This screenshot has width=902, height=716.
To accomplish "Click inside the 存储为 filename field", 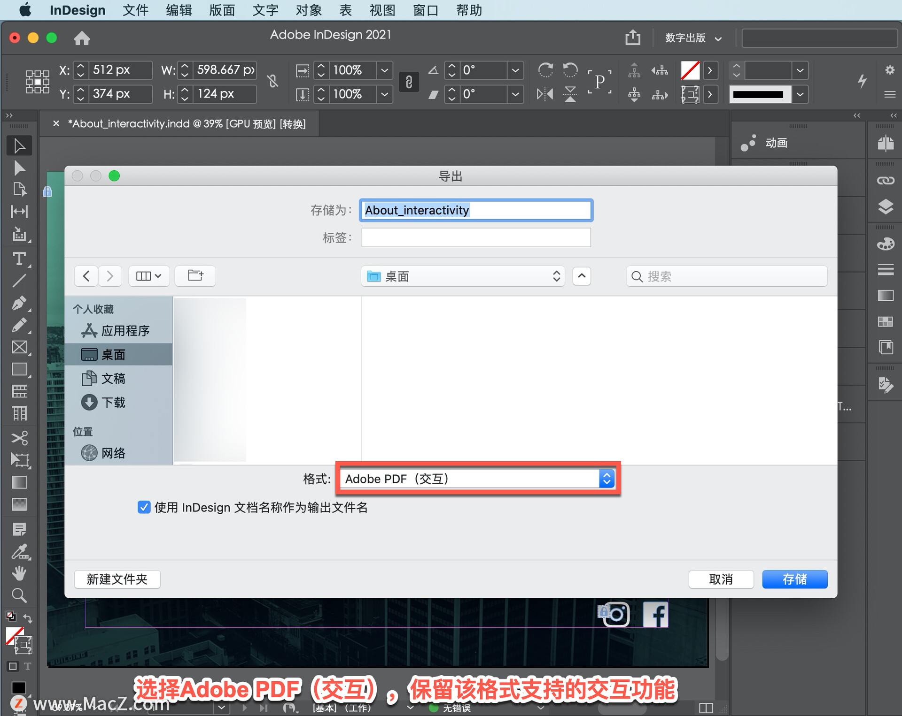I will coord(475,210).
